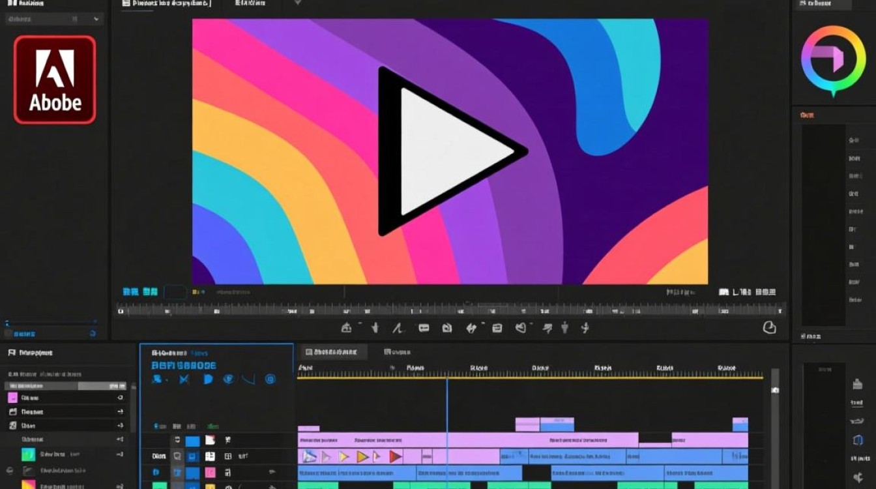The image size is (876, 489).
Task: Open the dropdown arrow after the top tabs
Action: point(297,3)
